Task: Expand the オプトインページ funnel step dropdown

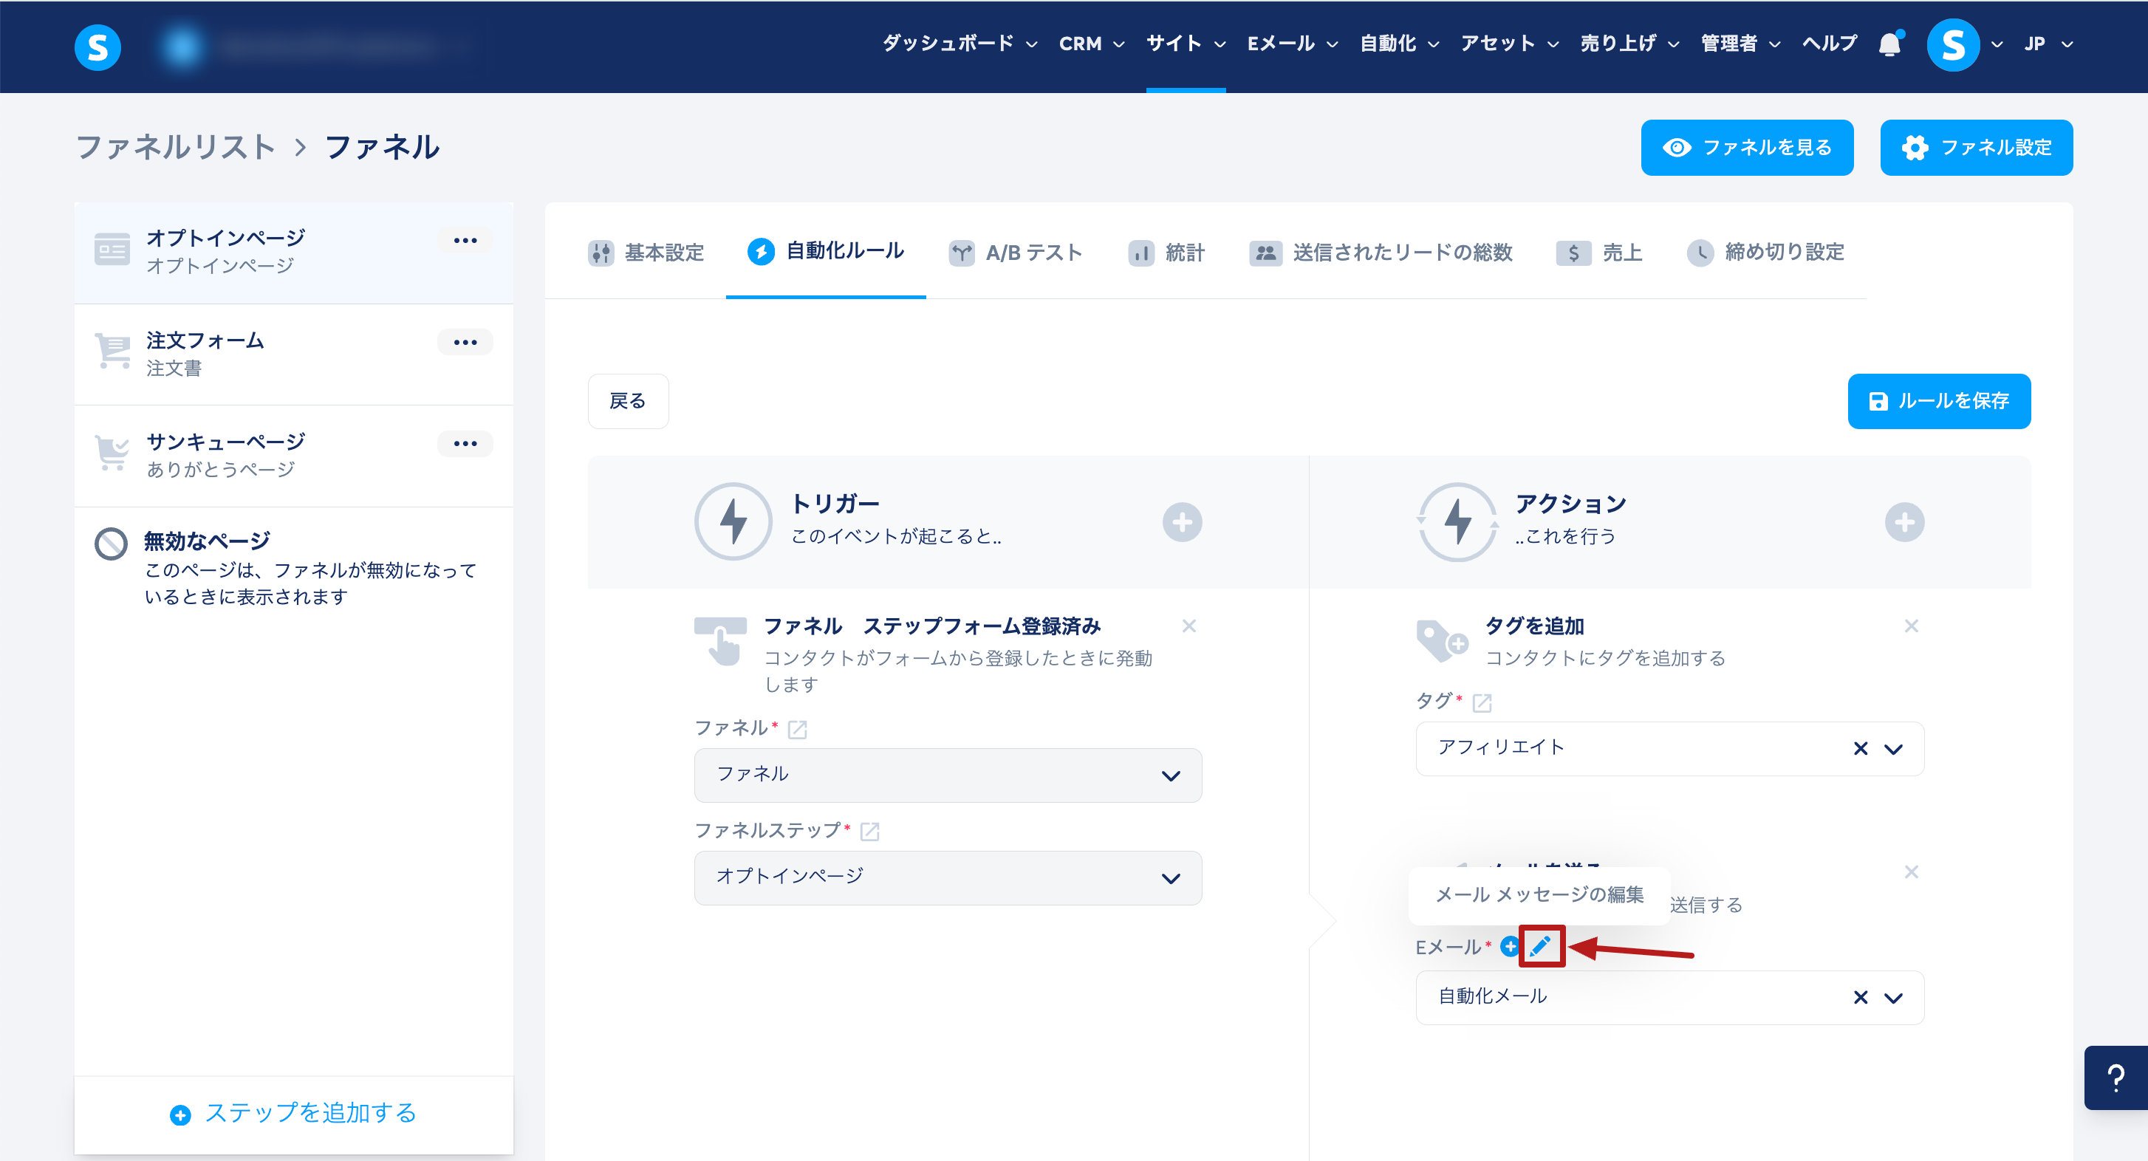Action: [1170, 878]
